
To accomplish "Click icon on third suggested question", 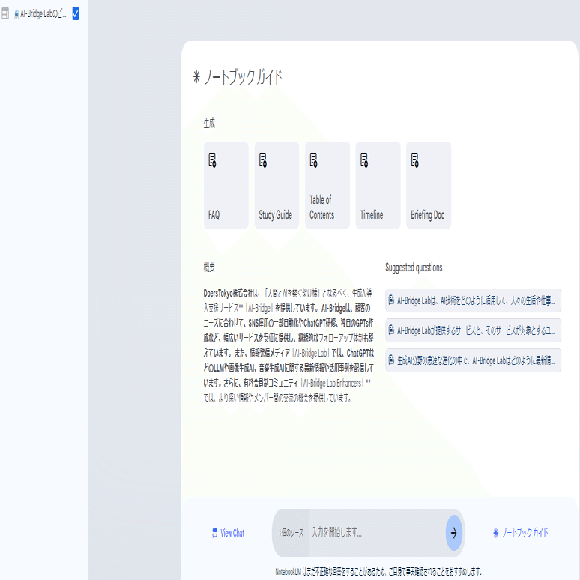I will 391,360.
